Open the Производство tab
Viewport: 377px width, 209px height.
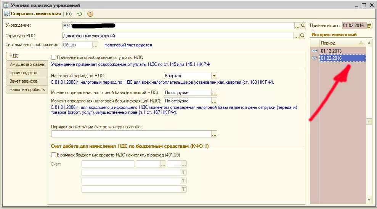pyautogui.click(x=27, y=73)
